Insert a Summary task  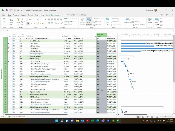[x=115, y=19]
